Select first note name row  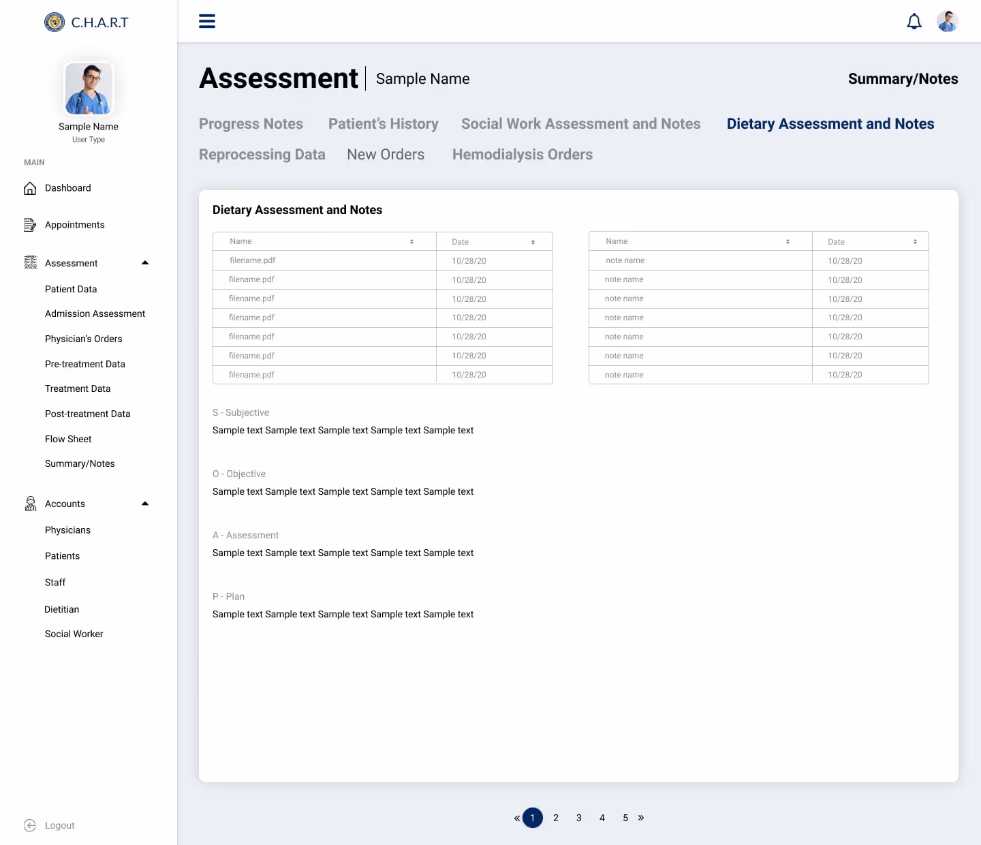[x=759, y=260]
